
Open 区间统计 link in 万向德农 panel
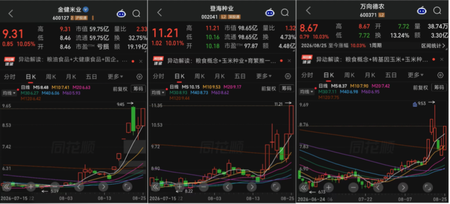click(x=434, y=46)
